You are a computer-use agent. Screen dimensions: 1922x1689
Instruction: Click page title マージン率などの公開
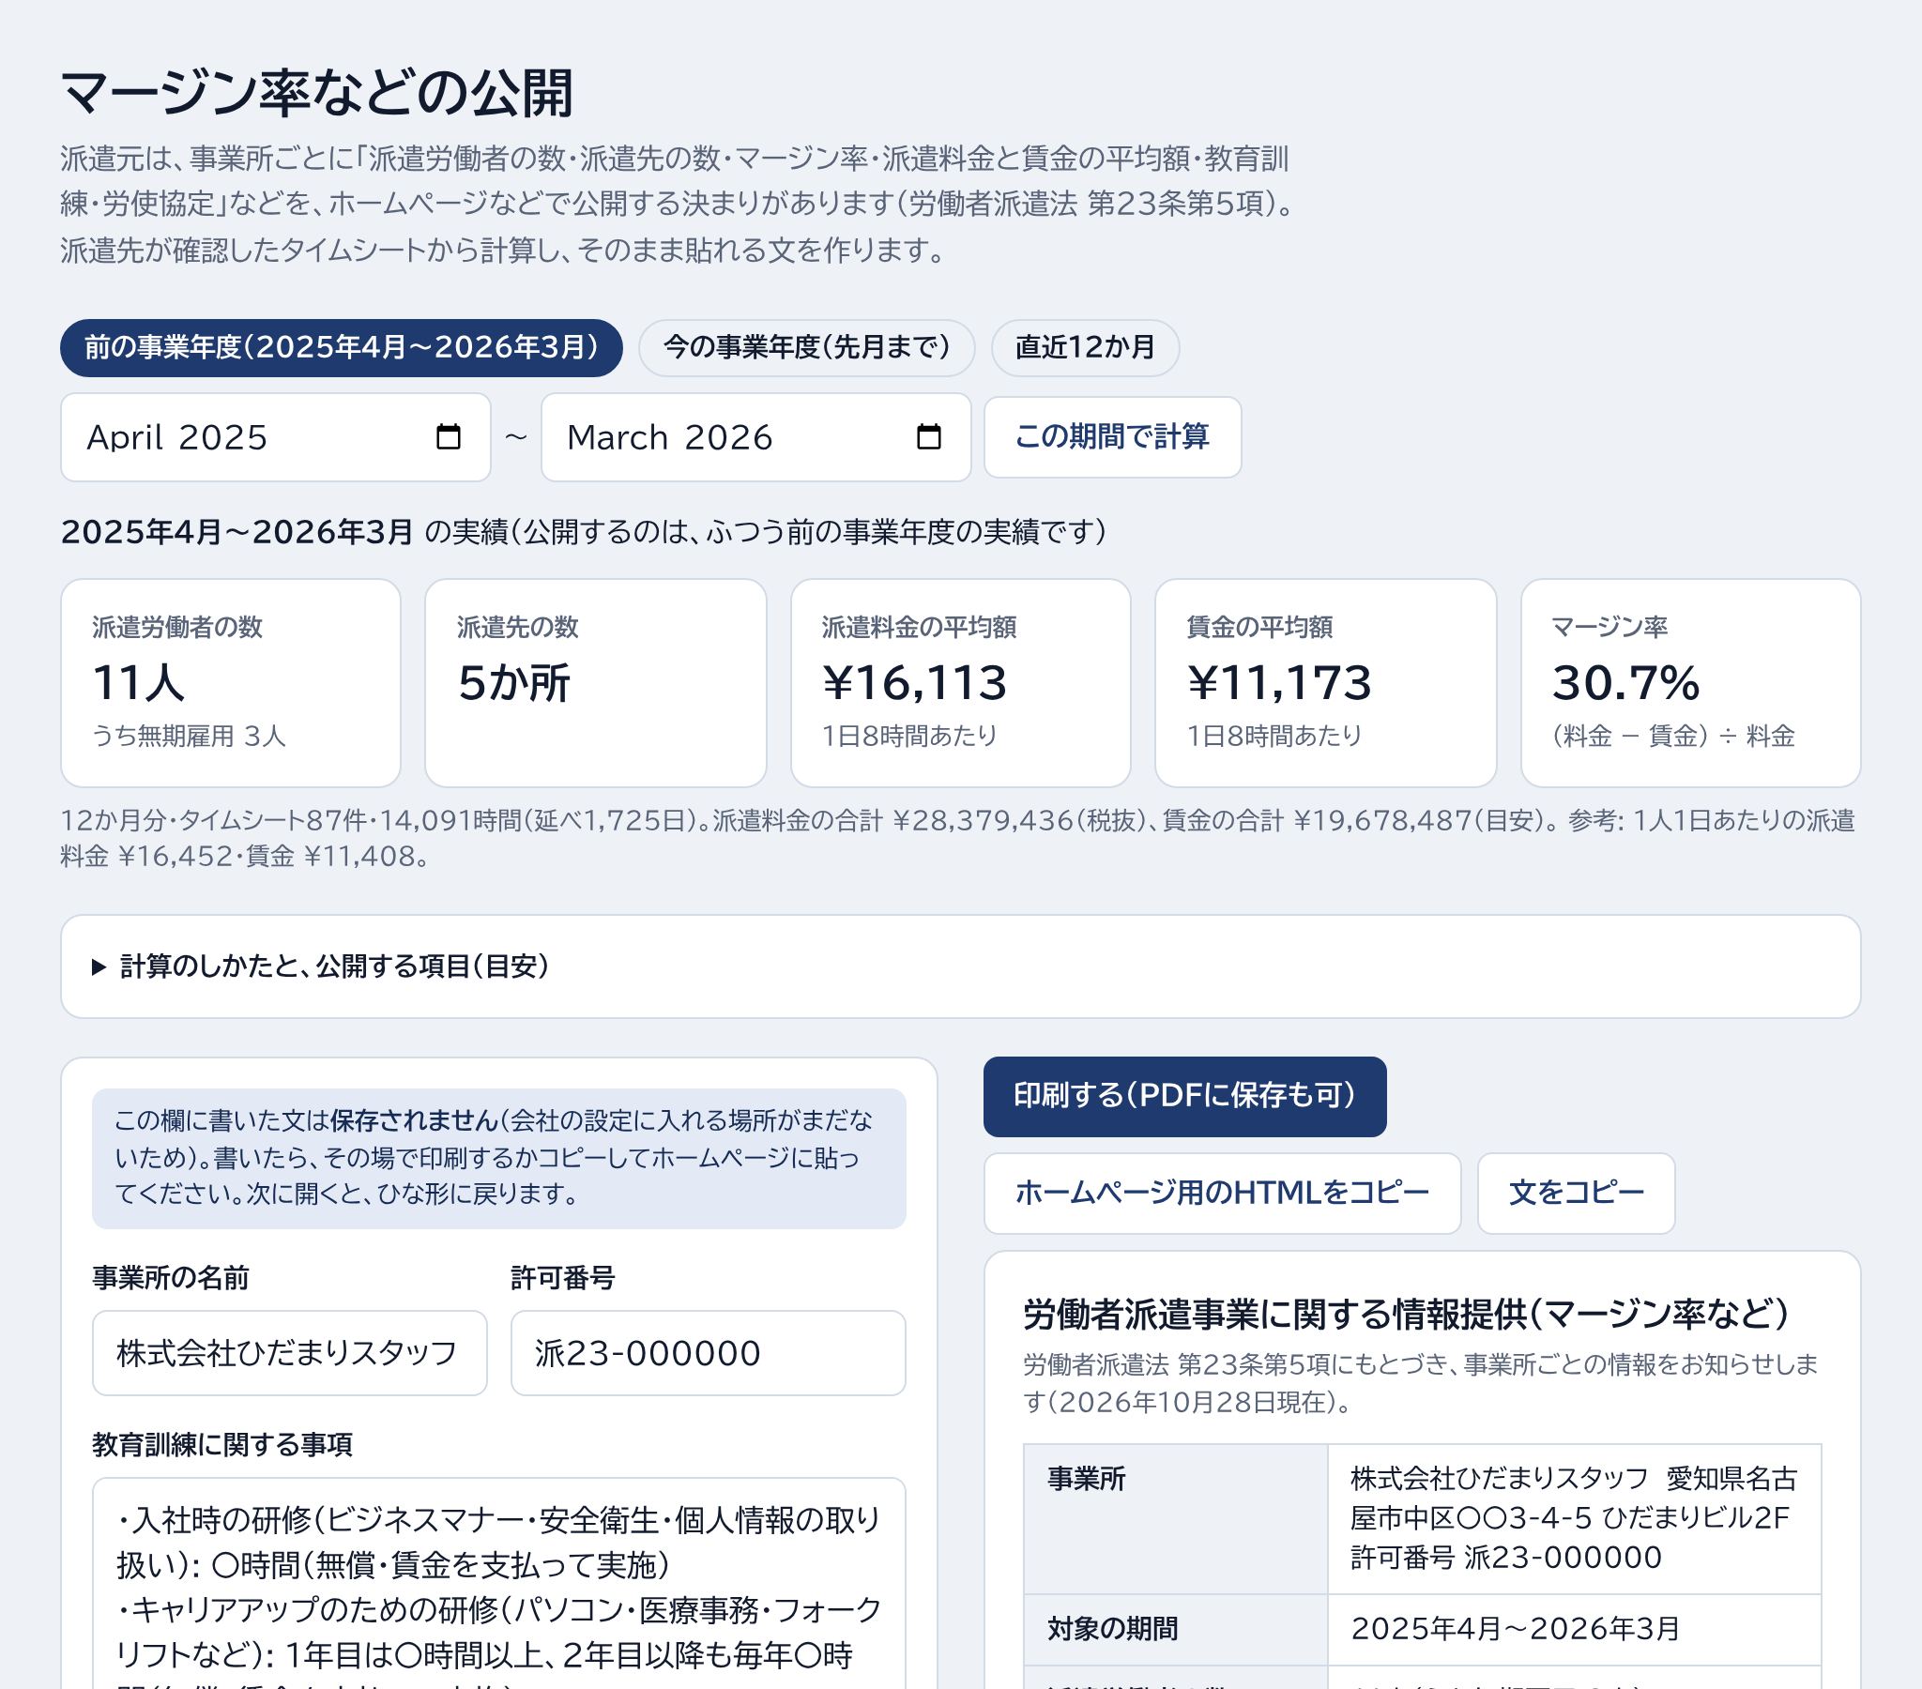tap(317, 93)
